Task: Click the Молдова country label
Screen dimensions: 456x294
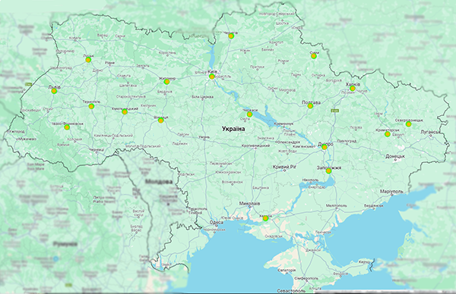Action: click(x=159, y=182)
